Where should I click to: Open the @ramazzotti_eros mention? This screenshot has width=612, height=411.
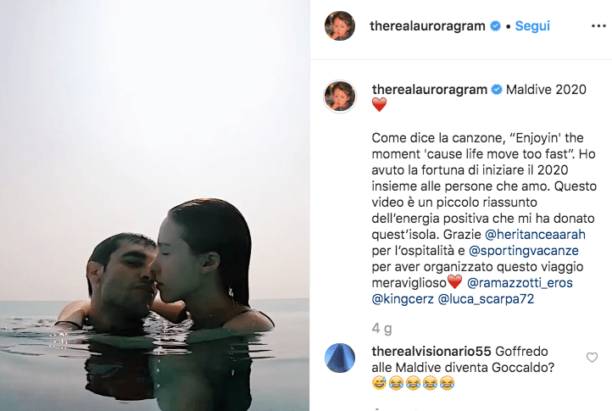click(x=520, y=282)
